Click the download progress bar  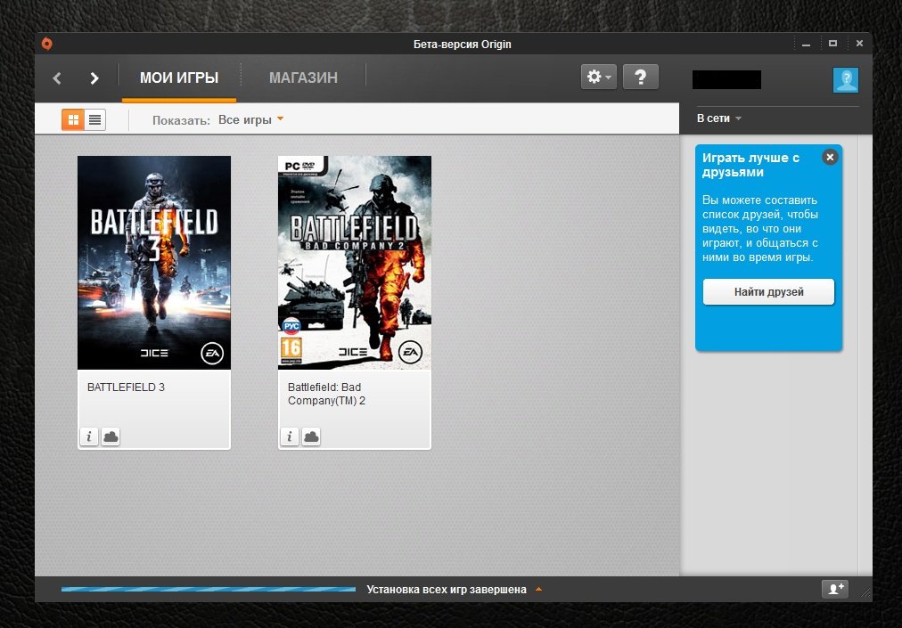point(209,590)
